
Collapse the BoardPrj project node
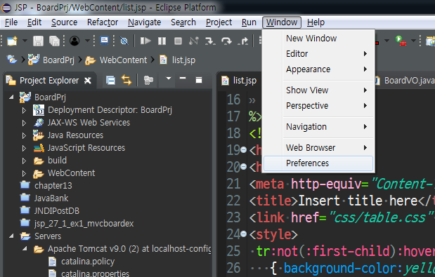pos(11,97)
